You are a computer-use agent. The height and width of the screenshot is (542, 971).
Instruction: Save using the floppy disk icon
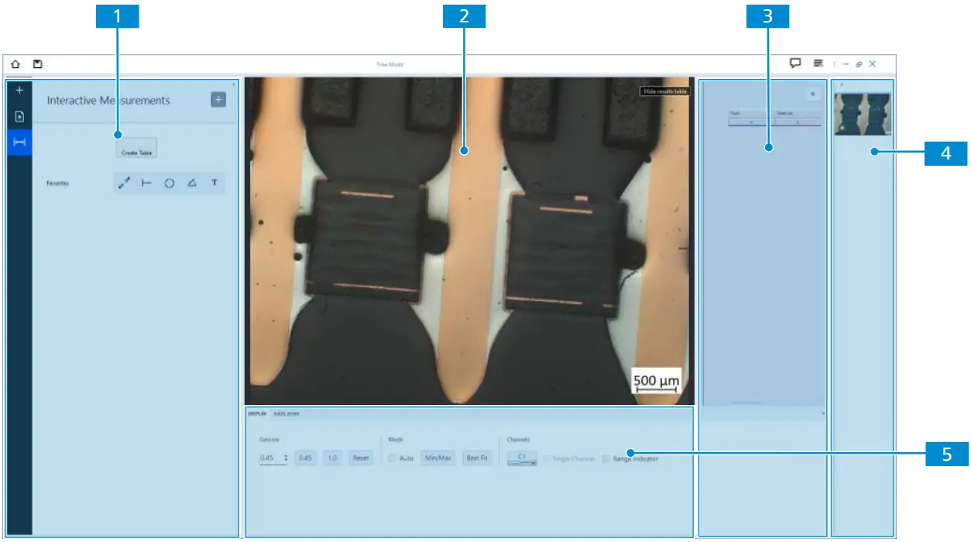pos(37,64)
